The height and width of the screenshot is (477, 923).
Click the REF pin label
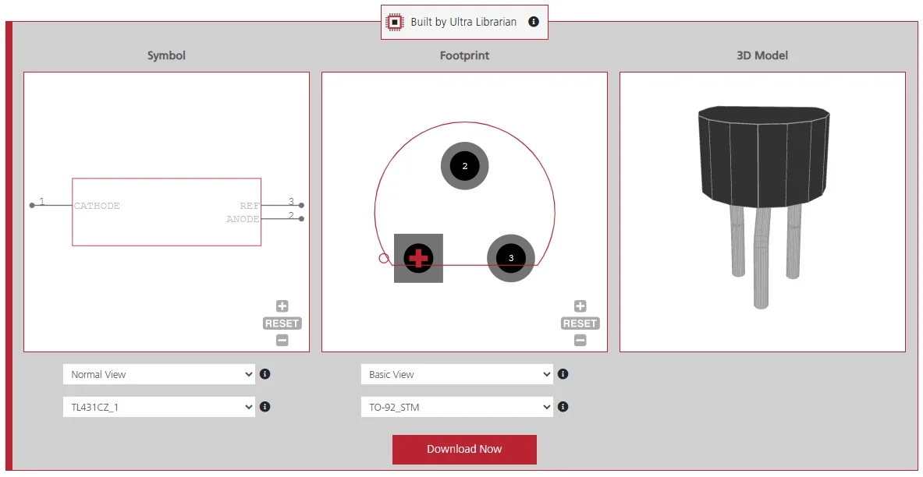(249, 206)
